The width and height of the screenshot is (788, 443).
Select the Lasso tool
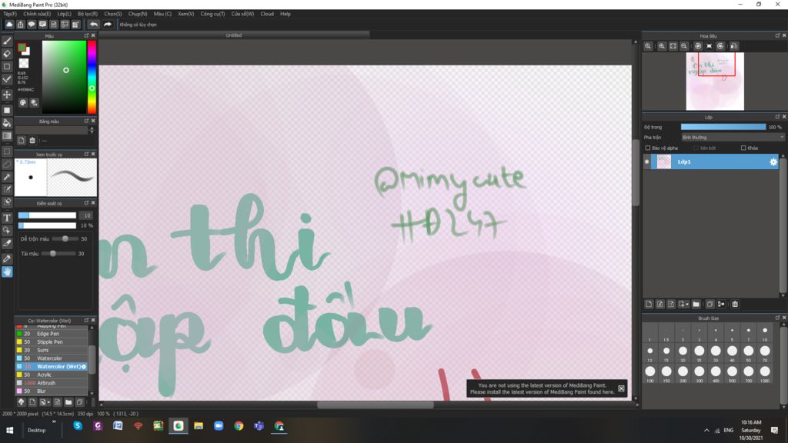coord(7,164)
